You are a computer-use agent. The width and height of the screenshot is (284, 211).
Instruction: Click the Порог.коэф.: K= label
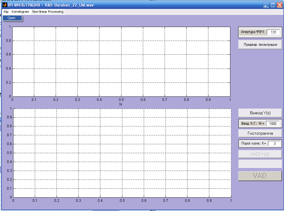point(254,144)
